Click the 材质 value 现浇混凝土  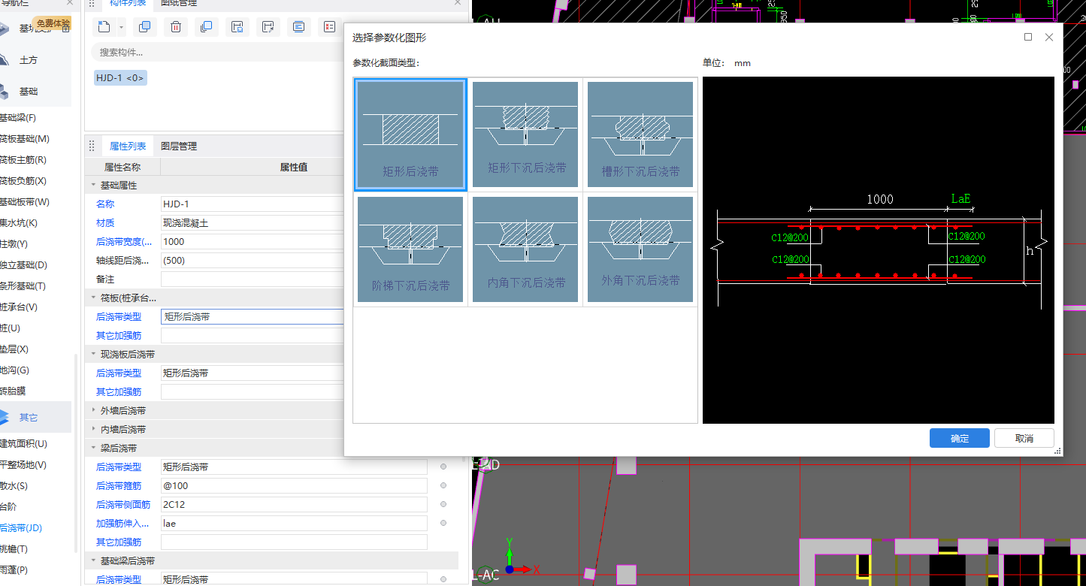click(x=253, y=222)
